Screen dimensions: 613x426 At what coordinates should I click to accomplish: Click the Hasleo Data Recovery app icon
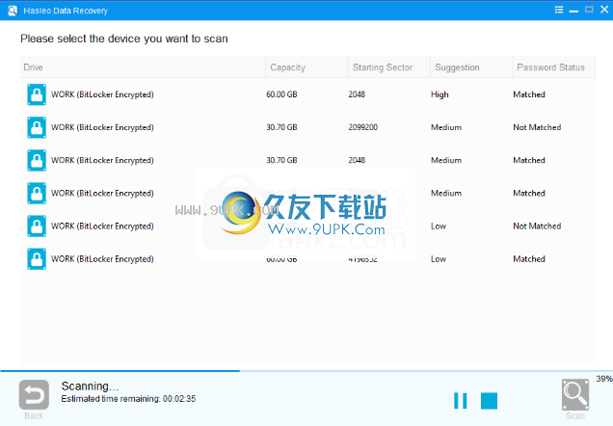[13, 11]
